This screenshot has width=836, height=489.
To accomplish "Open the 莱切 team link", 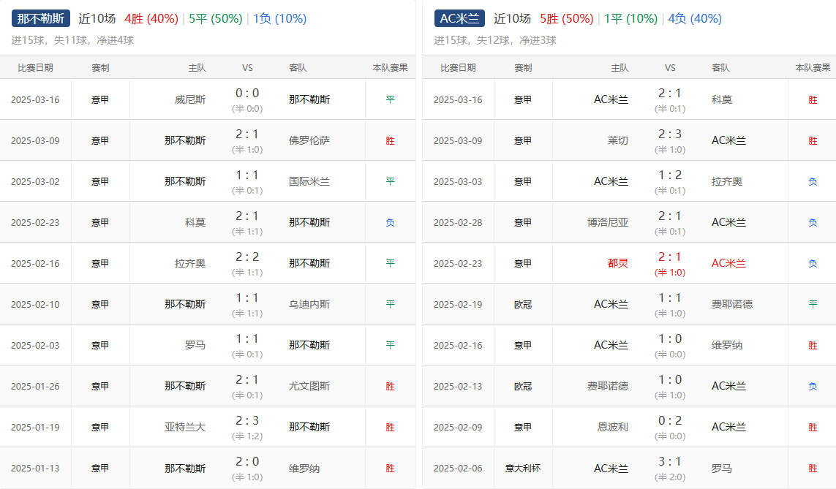I will (618, 140).
